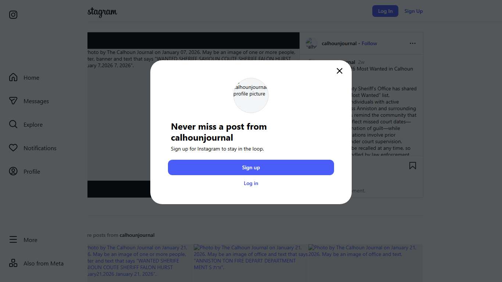Screen dimensions: 502x282
Task: Click the calhounjournal profile picture in the dialog
Action: point(251,95)
